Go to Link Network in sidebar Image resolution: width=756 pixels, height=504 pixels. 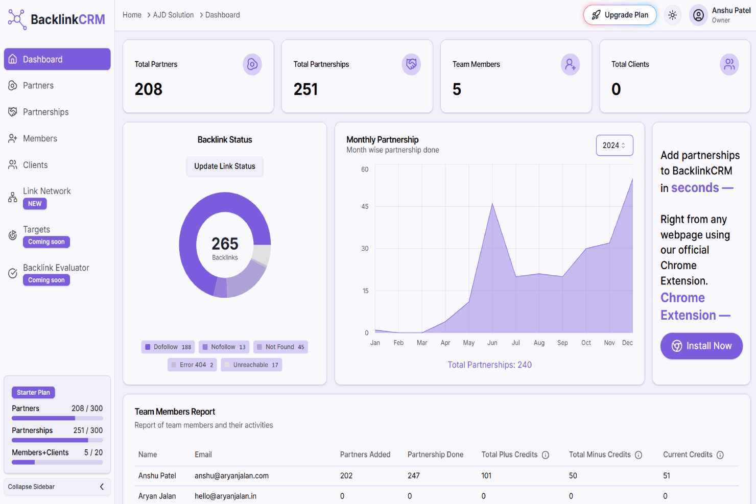click(46, 191)
